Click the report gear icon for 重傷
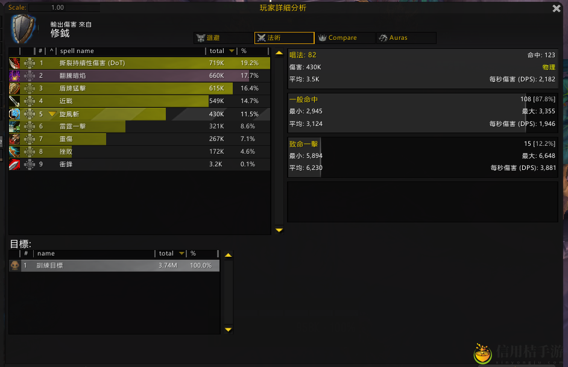Screen dimensions: 568x367 30,139
